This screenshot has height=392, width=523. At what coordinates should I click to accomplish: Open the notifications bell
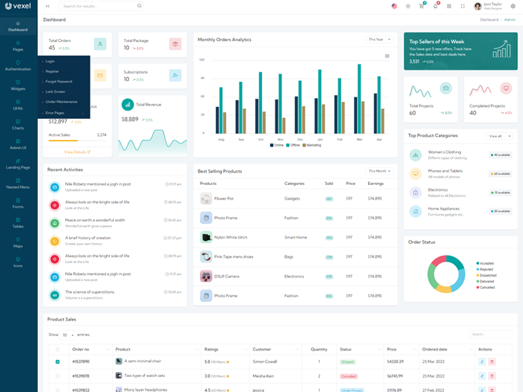coord(435,6)
